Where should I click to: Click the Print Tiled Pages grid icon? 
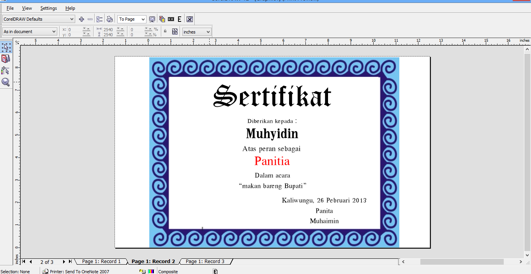click(175, 32)
